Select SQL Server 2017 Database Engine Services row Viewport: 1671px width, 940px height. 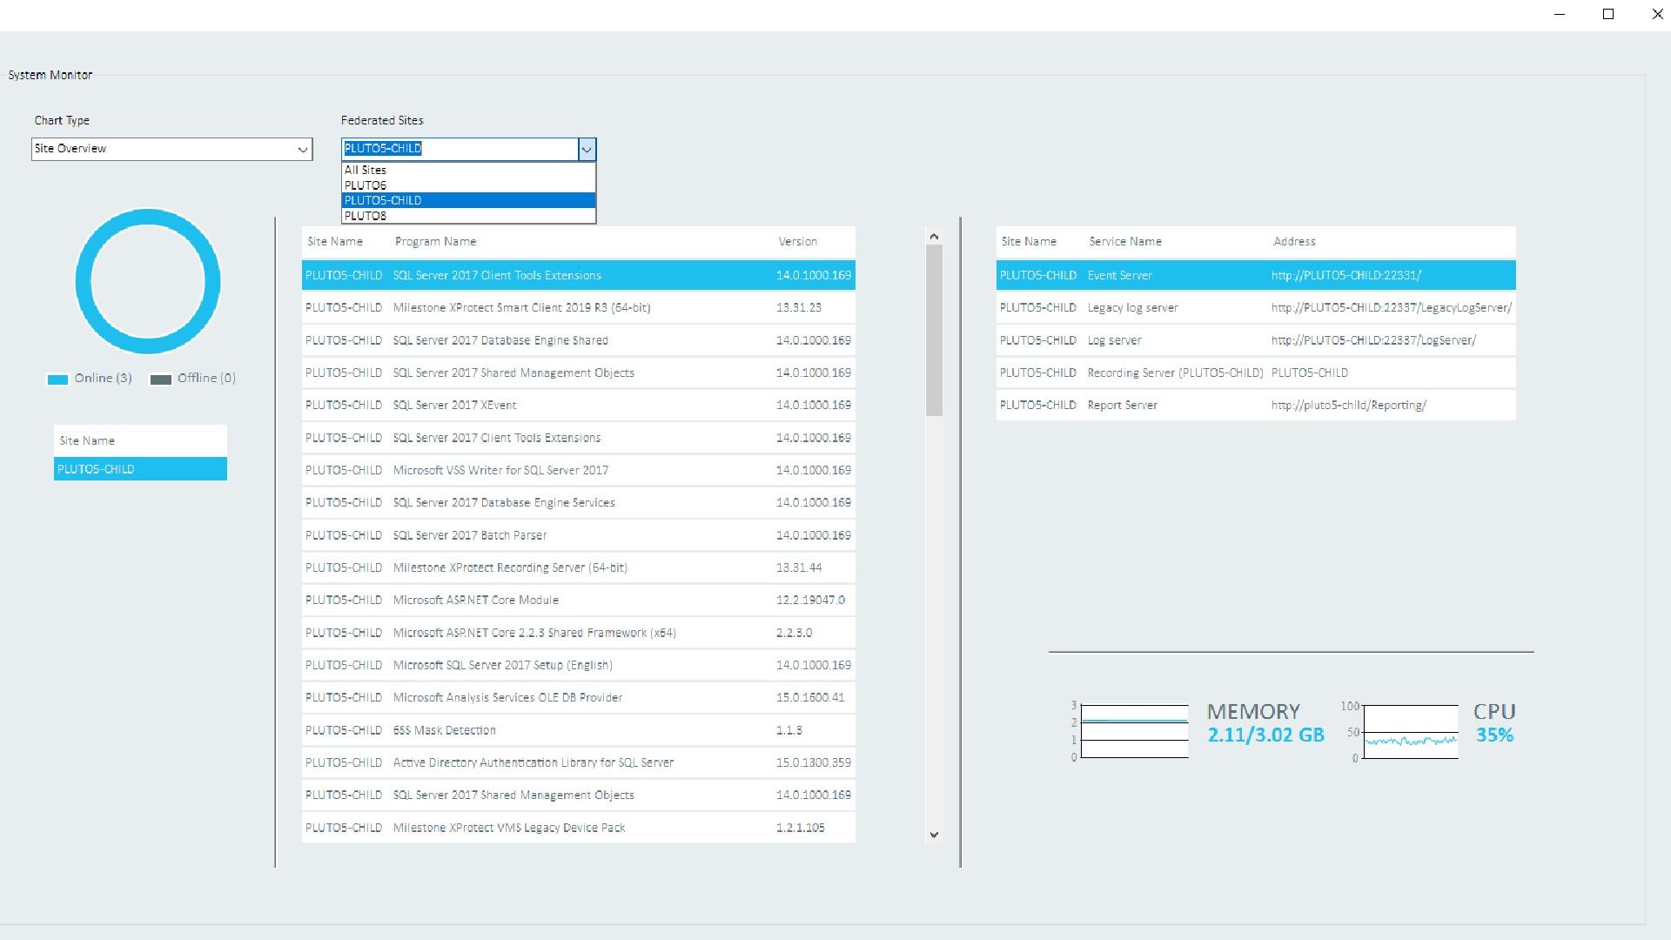pyautogui.click(x=579, y=502)
